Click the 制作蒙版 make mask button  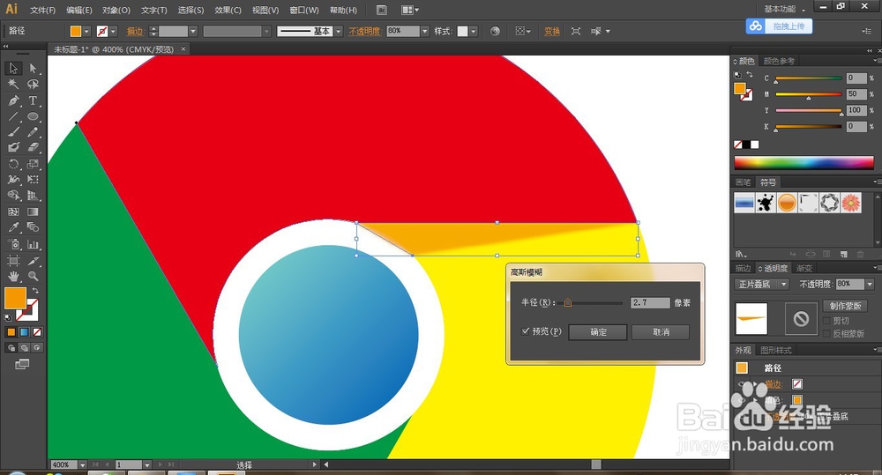click(x=845, y=306)
